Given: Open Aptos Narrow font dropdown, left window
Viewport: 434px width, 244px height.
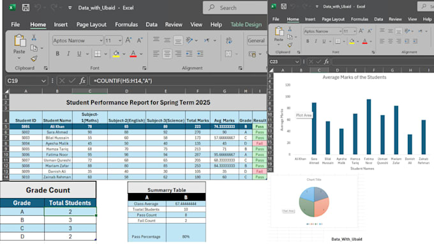Looking at the screenshot, I should (x=101, y=41).
